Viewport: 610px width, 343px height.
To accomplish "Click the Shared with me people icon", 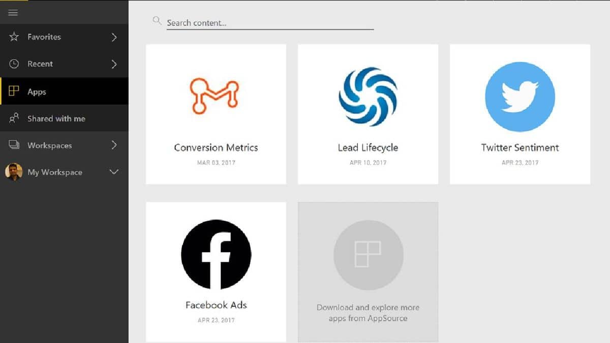I will [x=14, y=118].
